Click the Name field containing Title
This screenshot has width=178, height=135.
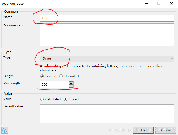coord(107,18)
